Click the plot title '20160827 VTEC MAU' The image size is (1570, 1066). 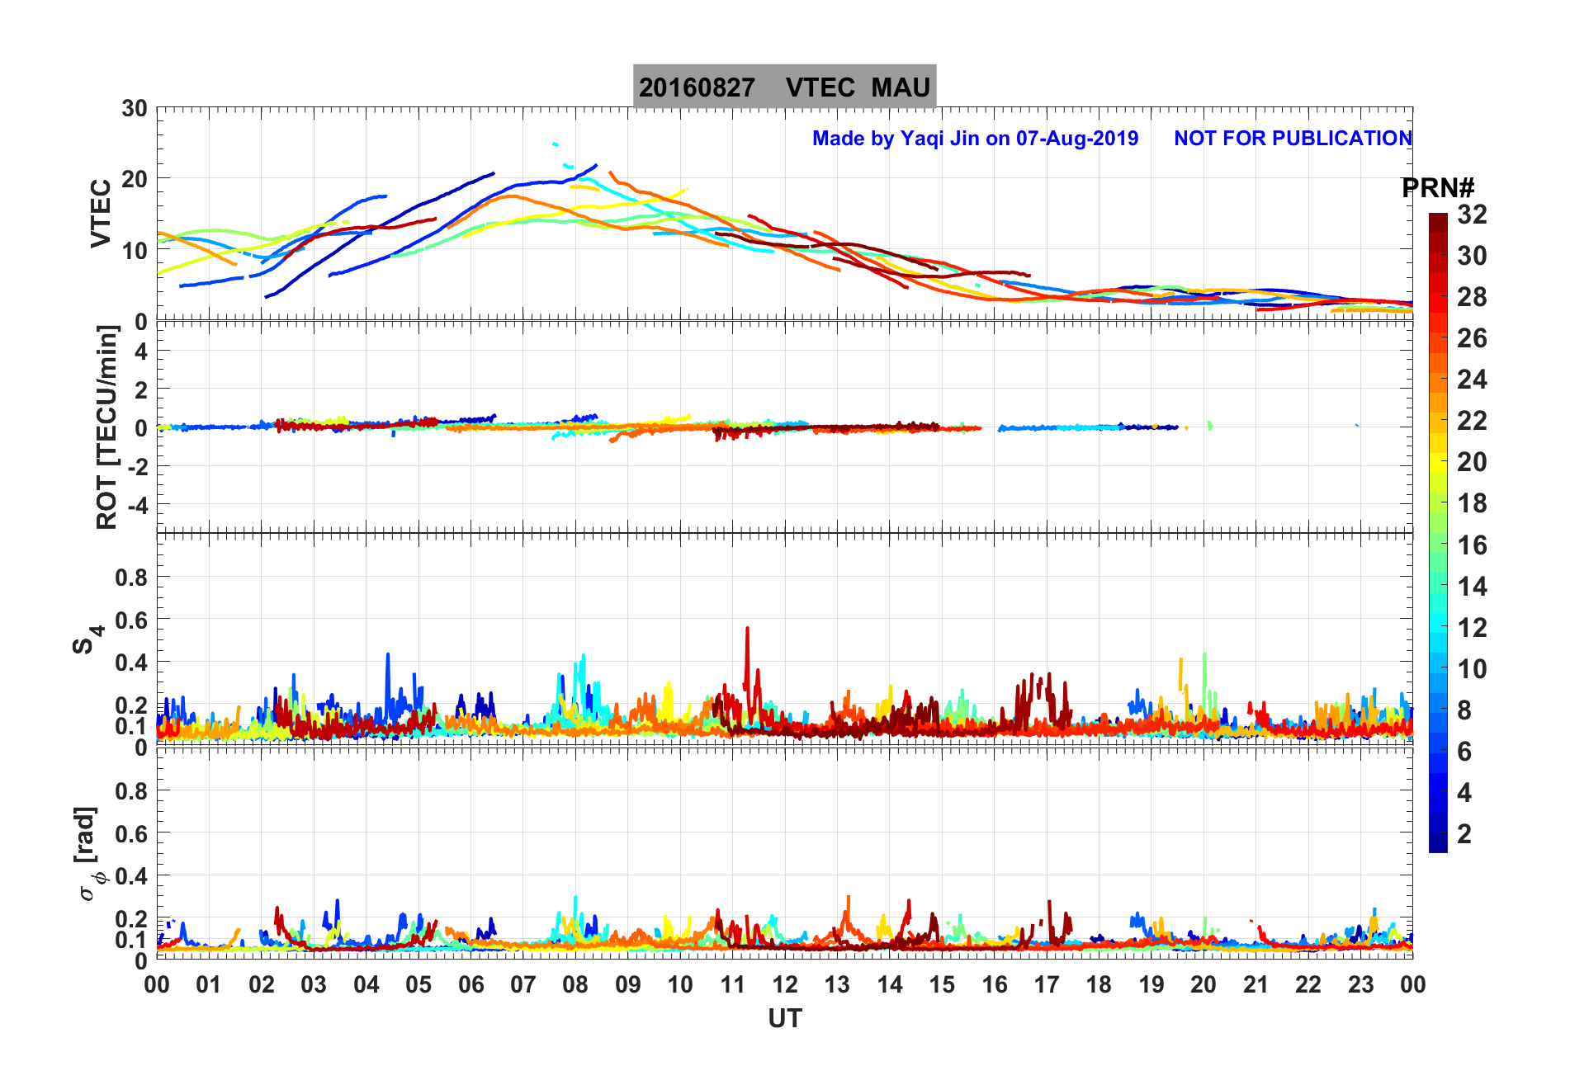(x=784, y=87)
